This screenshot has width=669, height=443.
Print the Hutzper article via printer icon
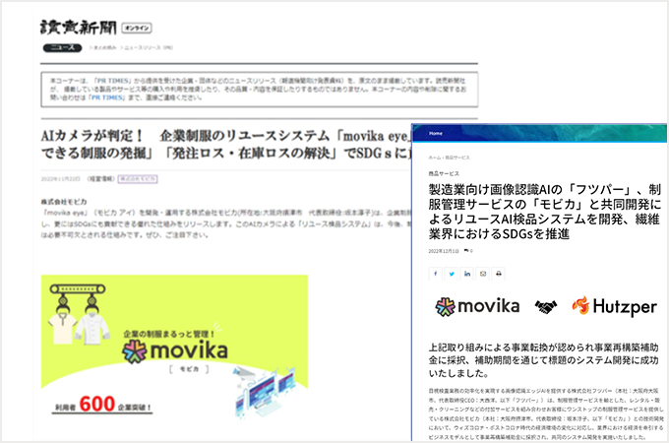[499, 274]
